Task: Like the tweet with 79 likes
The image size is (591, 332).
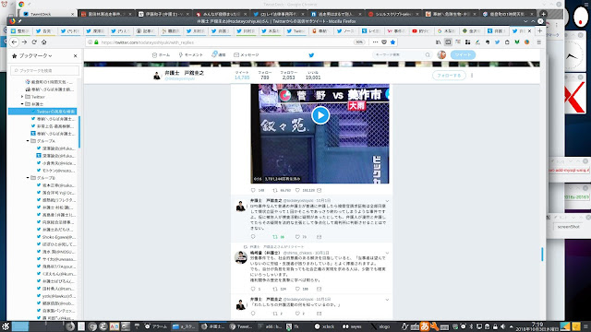Action: click(301, 237)
